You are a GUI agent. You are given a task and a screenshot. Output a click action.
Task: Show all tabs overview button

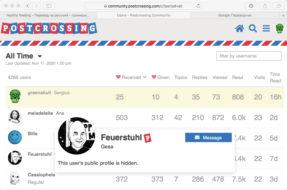click(279, 6)
